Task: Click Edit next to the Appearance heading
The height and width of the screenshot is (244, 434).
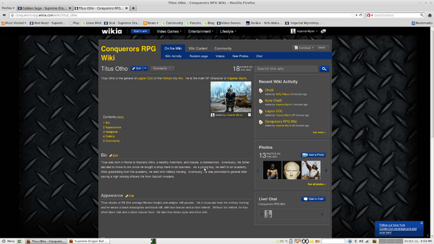Action: (x=130, y=196)
